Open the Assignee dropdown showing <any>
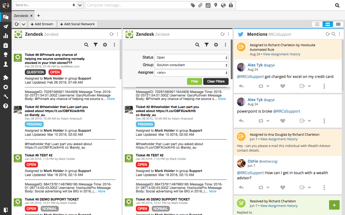The height and width of the screenshot is (215, 345). [191, 73]
